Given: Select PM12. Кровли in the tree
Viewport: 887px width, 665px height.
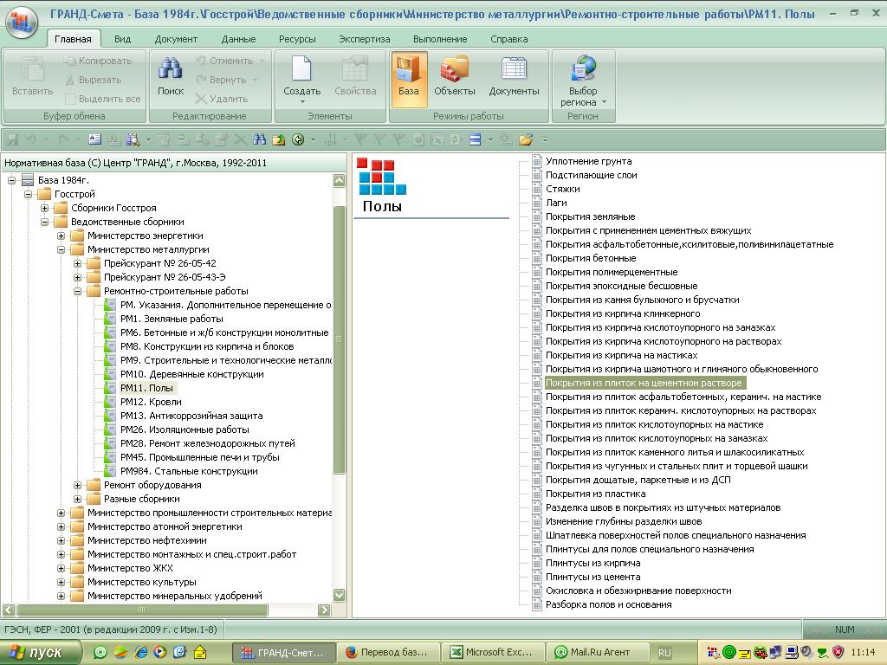Looking at the screenshot, I should pos(151,402).
